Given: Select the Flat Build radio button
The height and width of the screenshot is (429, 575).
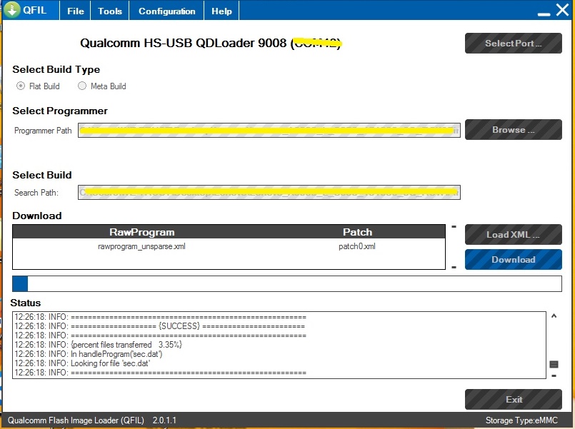Looking at the screenshot, I should point(21,86).
